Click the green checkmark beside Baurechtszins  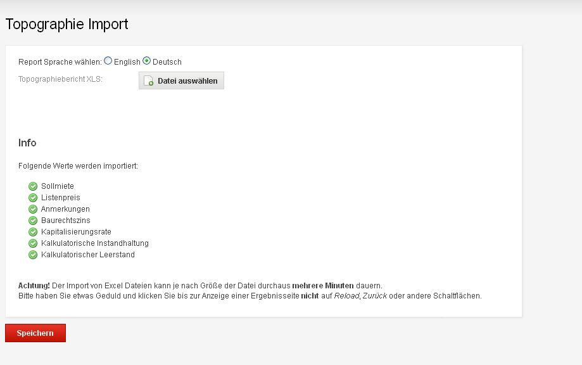click(33, 221)
